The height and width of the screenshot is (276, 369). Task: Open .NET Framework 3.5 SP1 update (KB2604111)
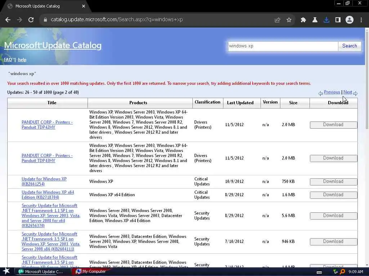[x=51, y=241]
